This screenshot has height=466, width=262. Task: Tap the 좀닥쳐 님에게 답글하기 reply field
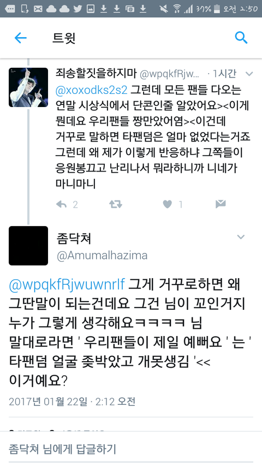131,448
